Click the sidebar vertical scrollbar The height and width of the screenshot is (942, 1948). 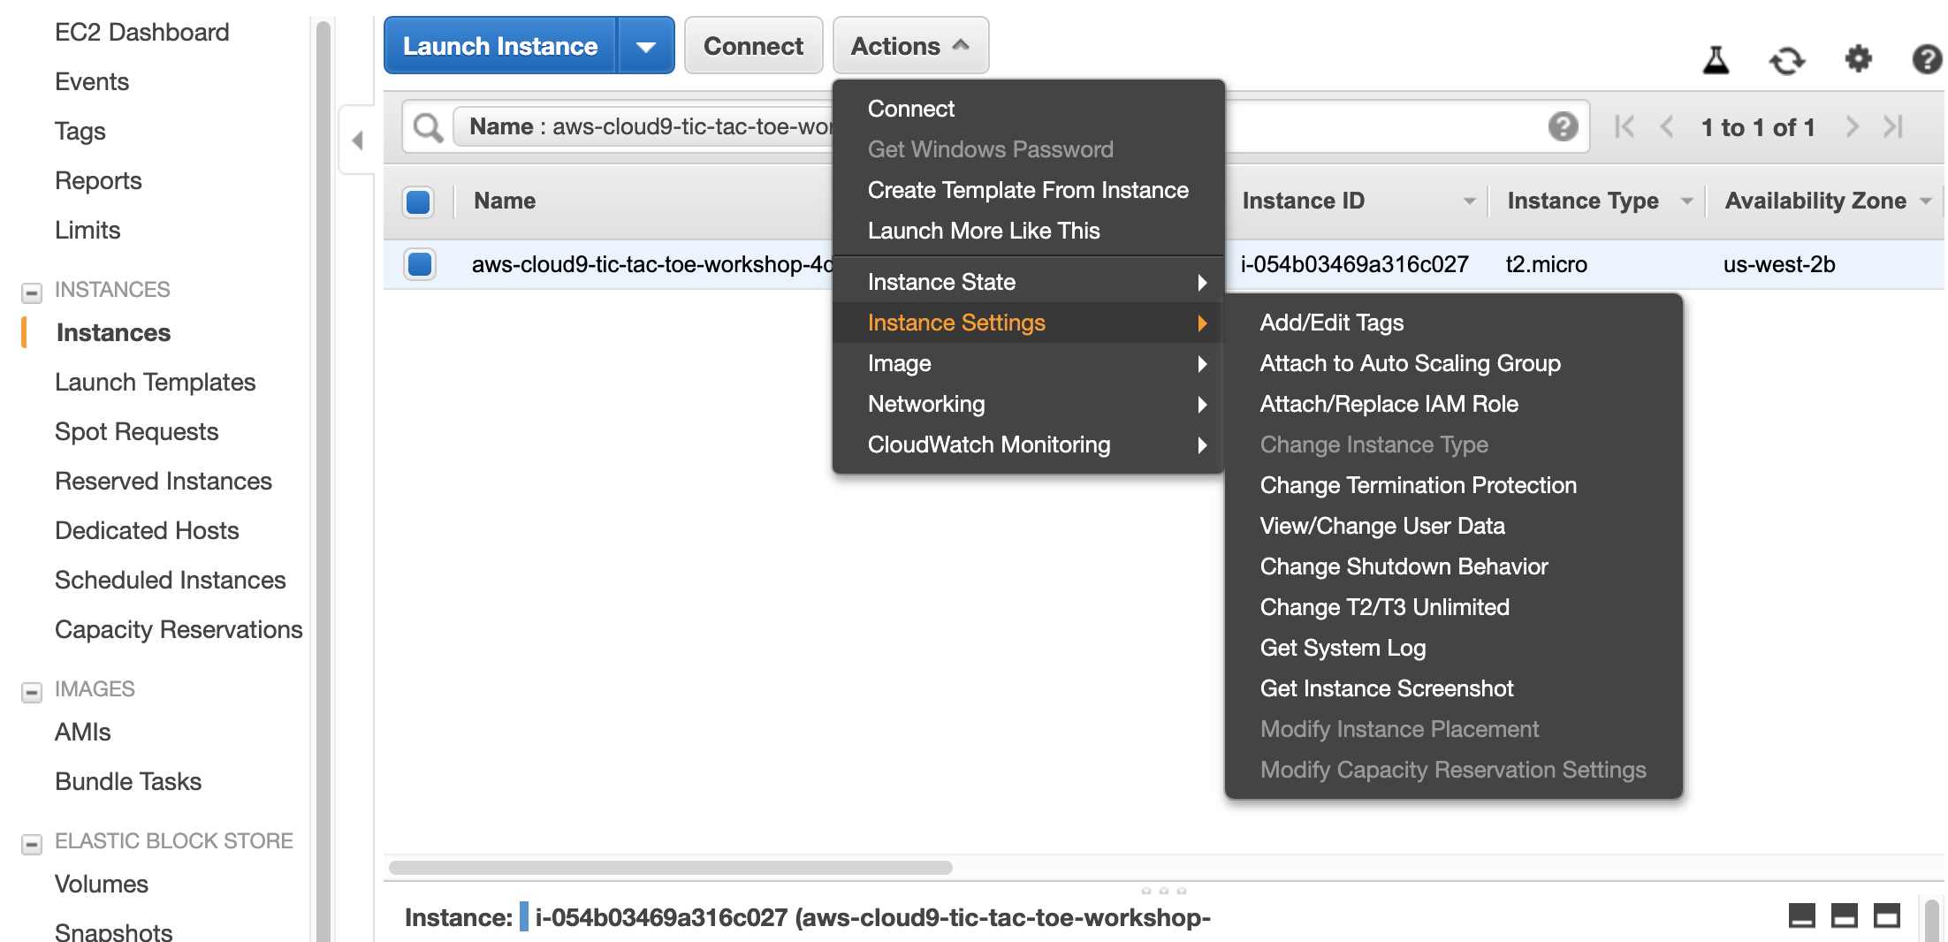[323, 480]
